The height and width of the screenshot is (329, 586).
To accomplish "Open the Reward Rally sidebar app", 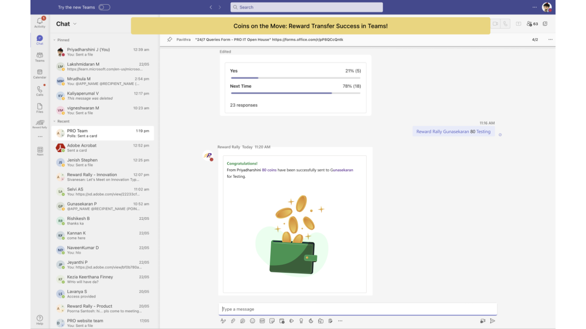I will pos(40,124).
